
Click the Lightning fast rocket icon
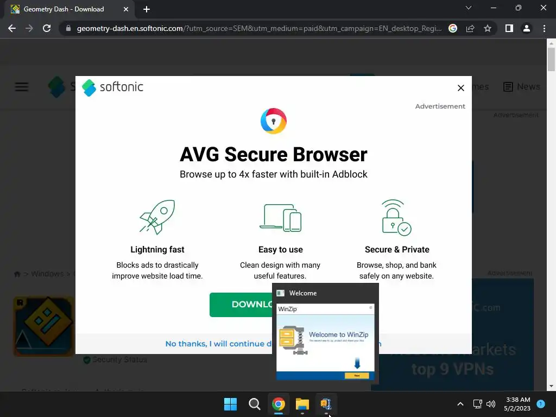pos(157,217)
